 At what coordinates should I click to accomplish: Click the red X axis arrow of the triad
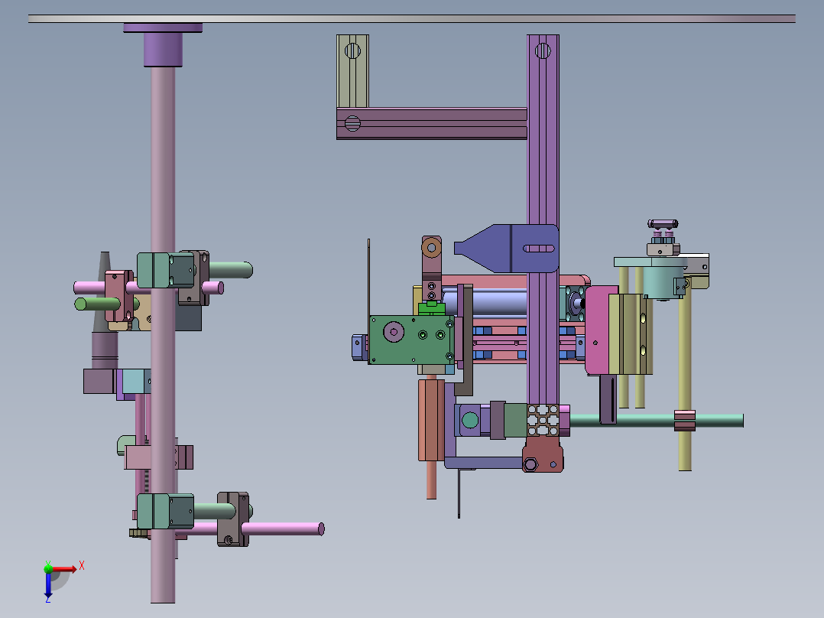(64, 569)
